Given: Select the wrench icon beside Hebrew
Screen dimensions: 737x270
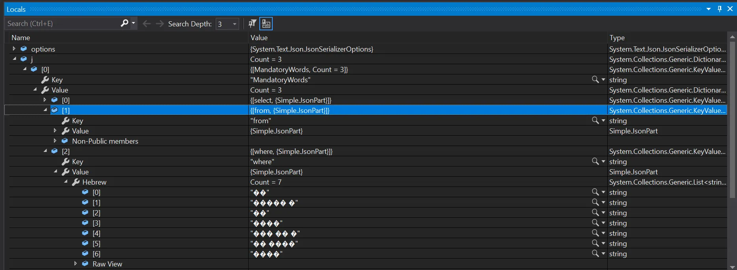Looking at the screenshot, I should [76, 182].
